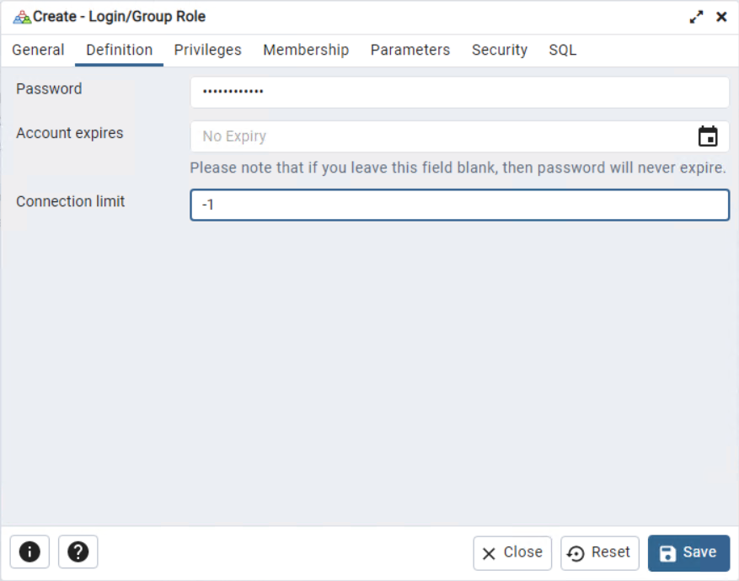This screenshot has height=581, width=739.
Task: Maximize the dialog using the expand arrows icon
Action: tap(696, 17)
